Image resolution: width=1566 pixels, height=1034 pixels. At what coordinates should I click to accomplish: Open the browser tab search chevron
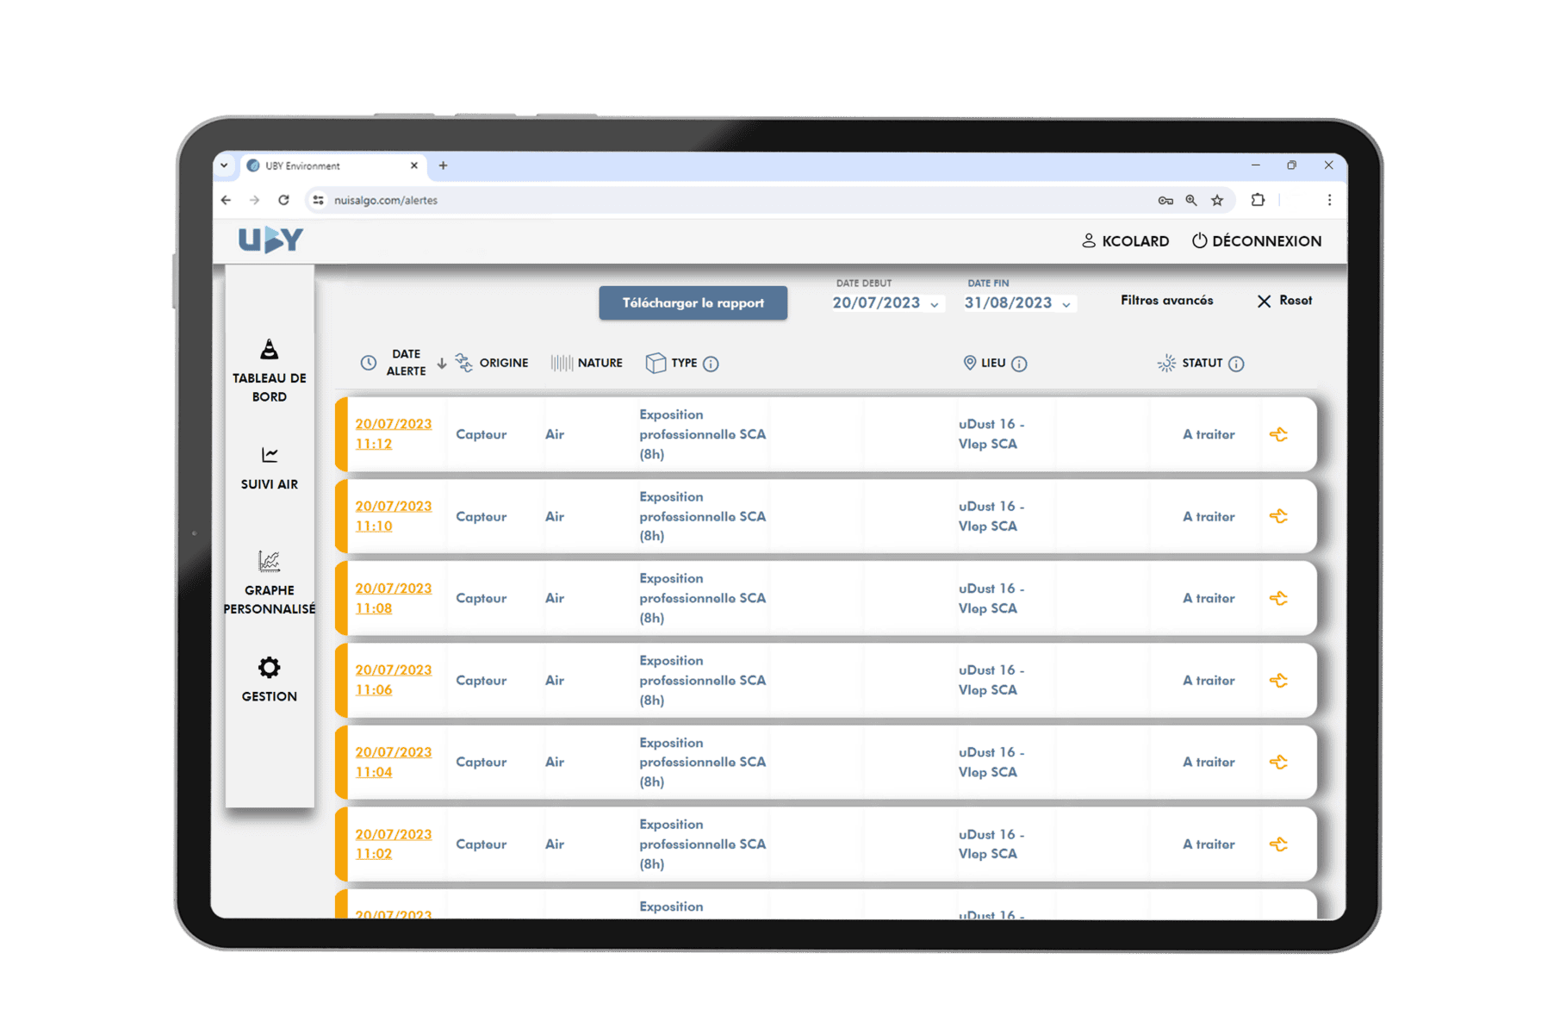coord(224,165)
